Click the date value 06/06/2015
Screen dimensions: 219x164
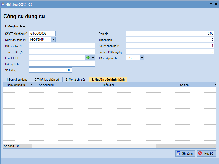pyautogui.click(x=37, y=40)
